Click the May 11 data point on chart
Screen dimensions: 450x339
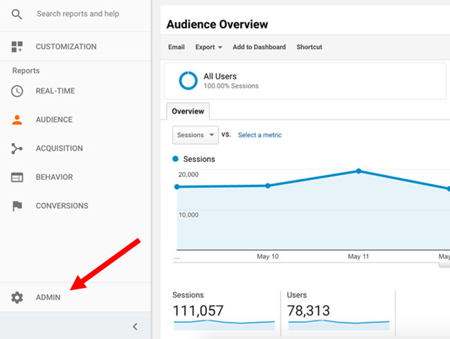point(359,171)
